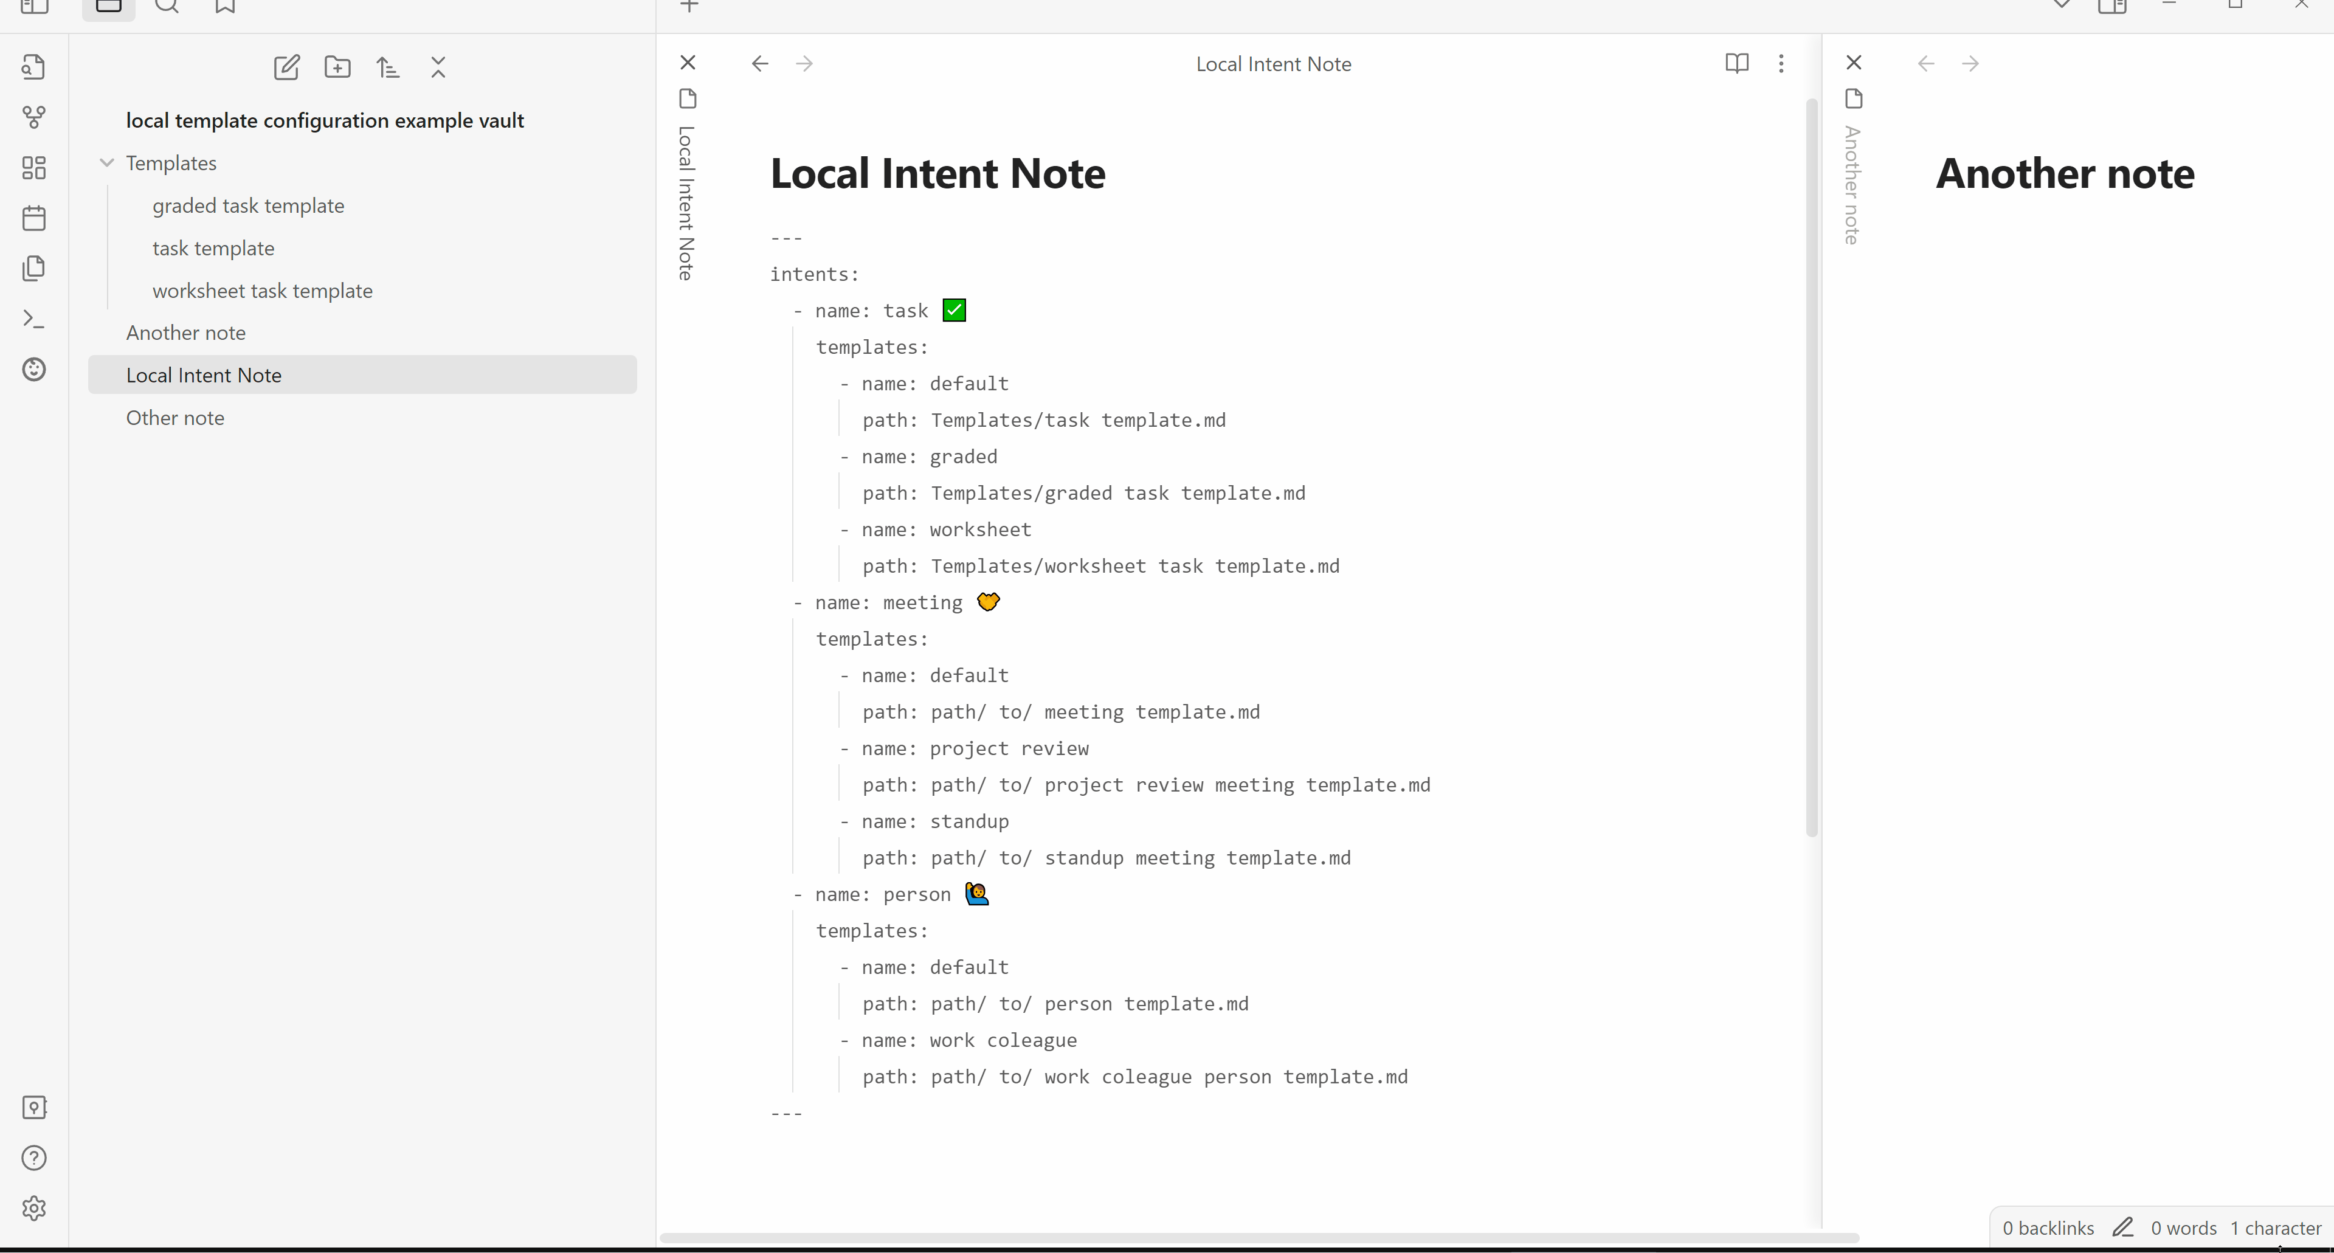Viewport: 2334px width, 1253px height.
Task: Open graph view from ribbon
Action: tap(33, 117)
